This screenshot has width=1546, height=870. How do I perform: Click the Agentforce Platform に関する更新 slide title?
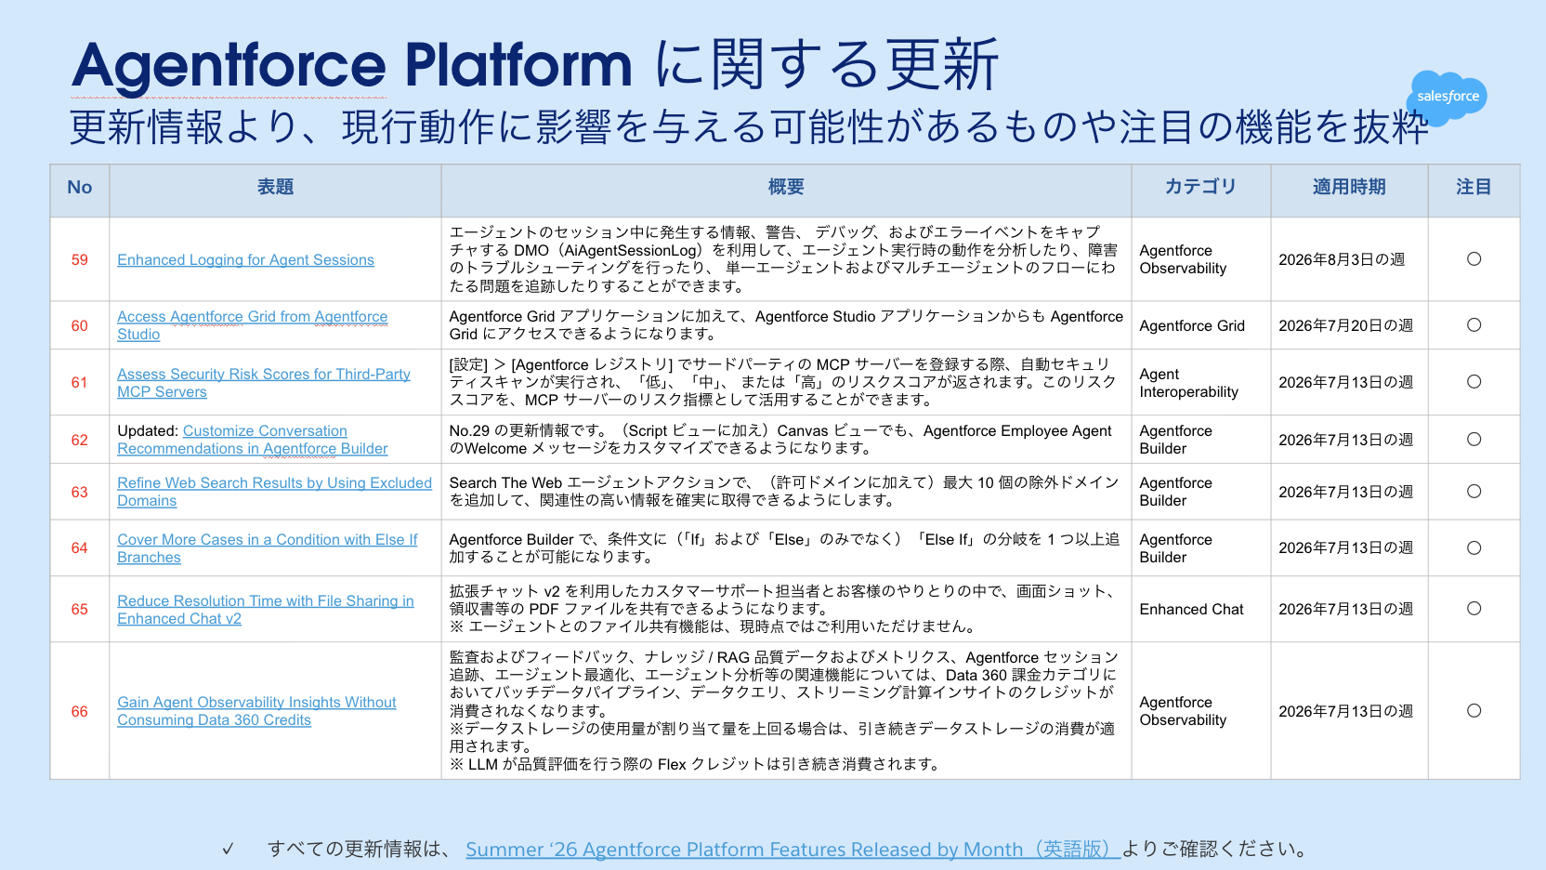[535, 65]
